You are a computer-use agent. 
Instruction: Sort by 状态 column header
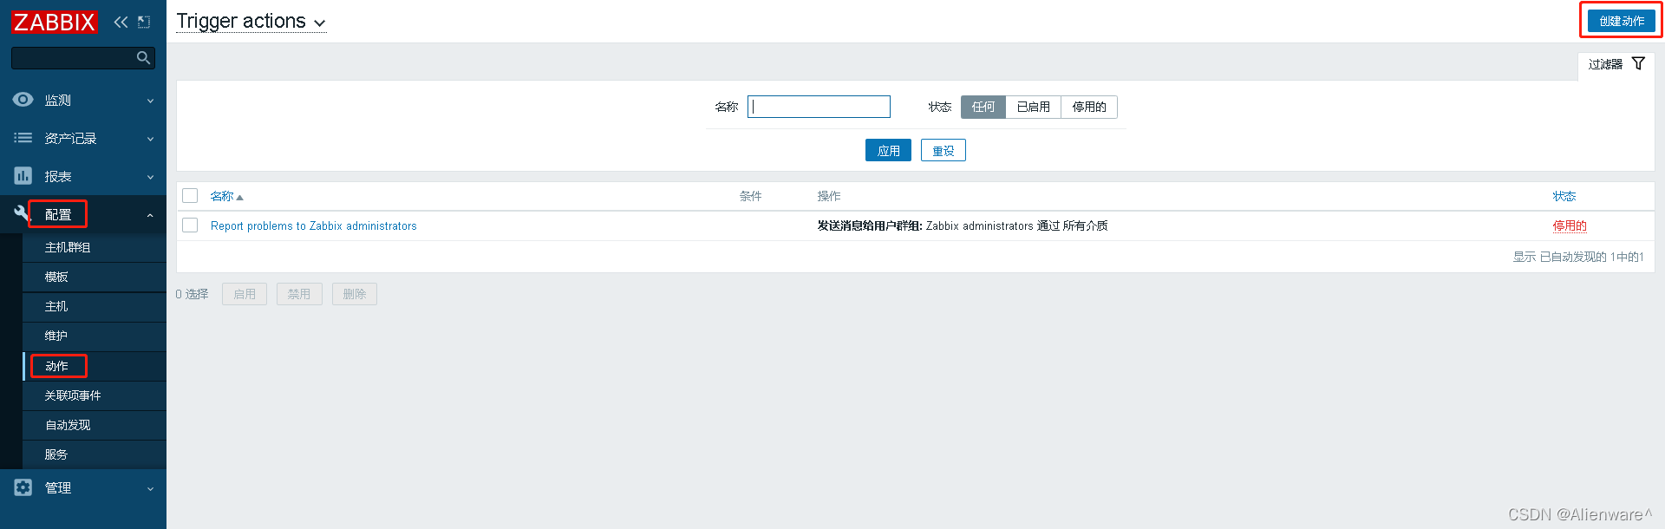click(x=1564, y=196)
